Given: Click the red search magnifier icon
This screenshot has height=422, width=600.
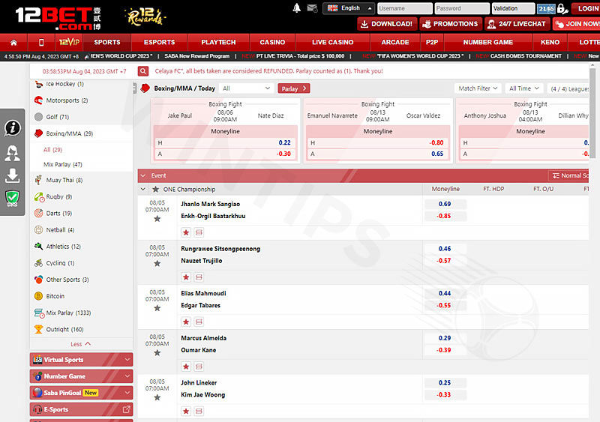Looking at the screenshot, I should click(143, 70).
